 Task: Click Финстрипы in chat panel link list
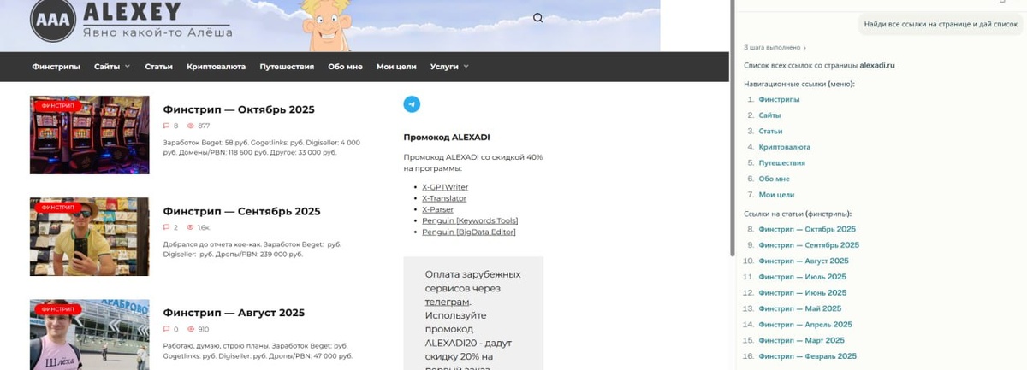pos(779,100)
